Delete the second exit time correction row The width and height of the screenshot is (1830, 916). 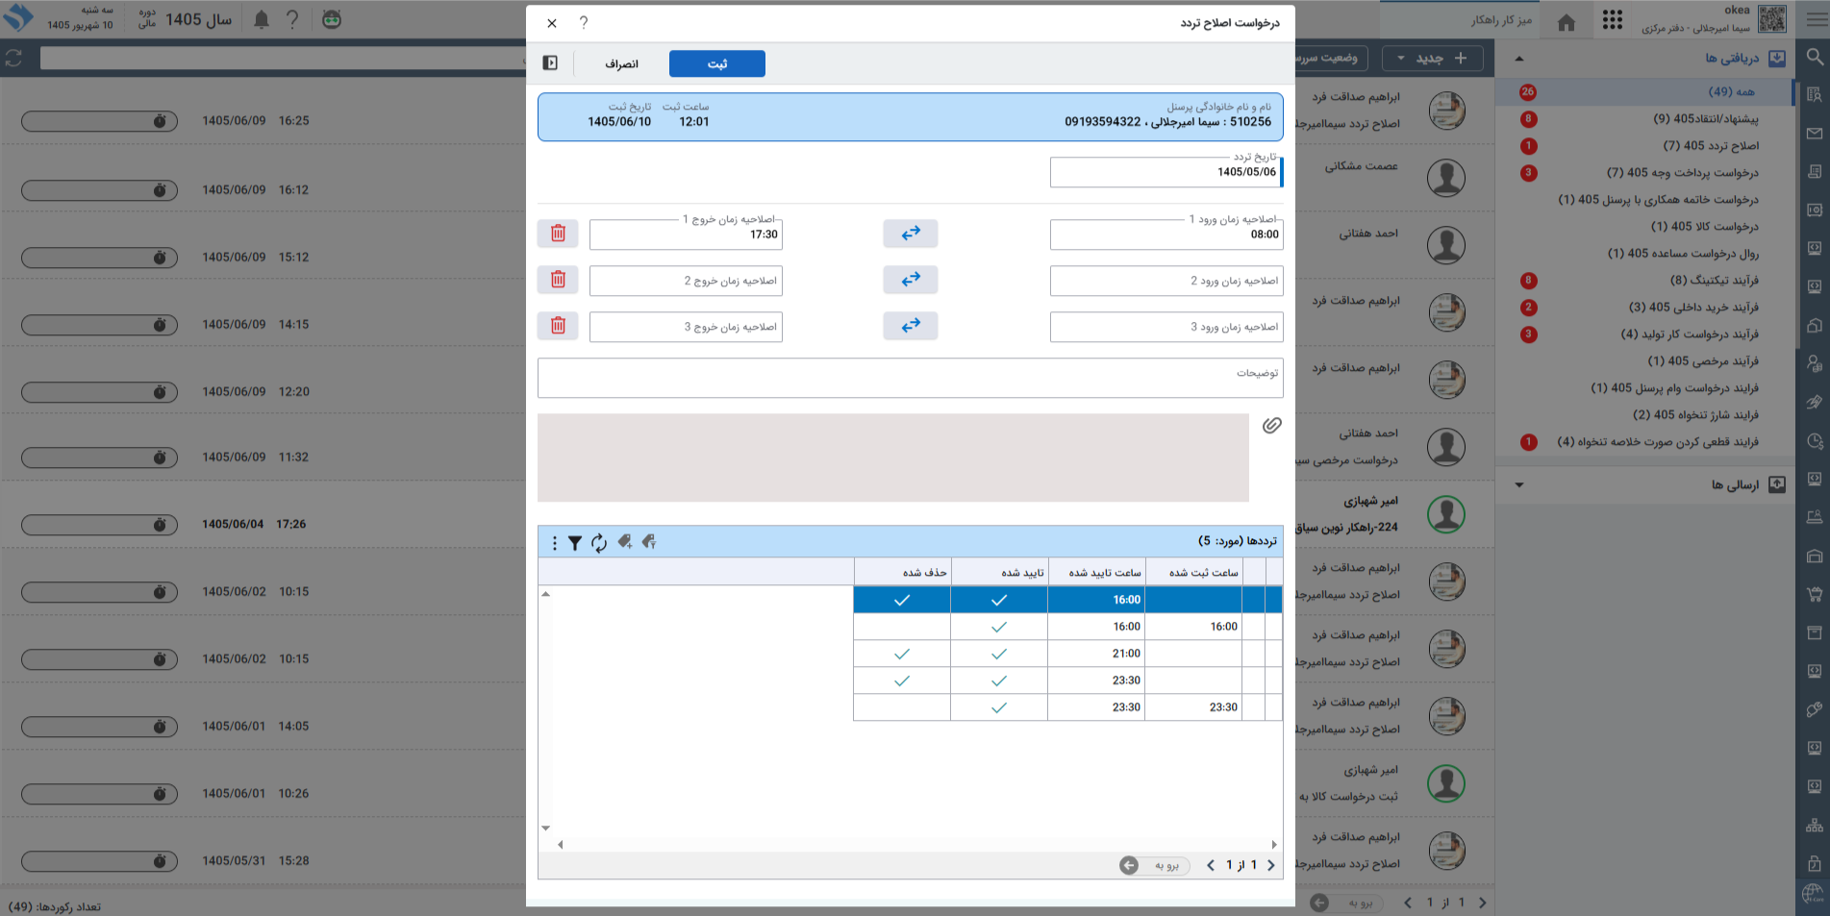pyautogui.click(x=558, y=279)
